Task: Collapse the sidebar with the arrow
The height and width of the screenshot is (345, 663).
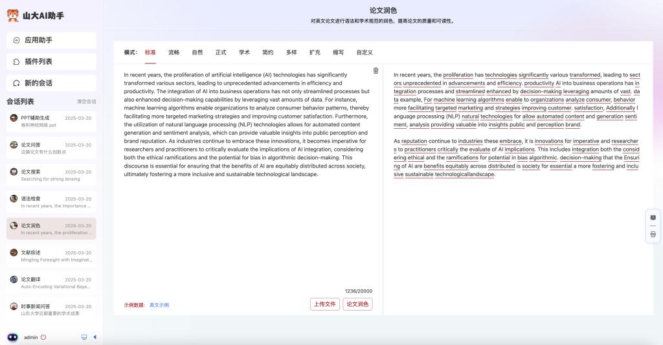Action: pyautogui.click(x=95, y=337)
